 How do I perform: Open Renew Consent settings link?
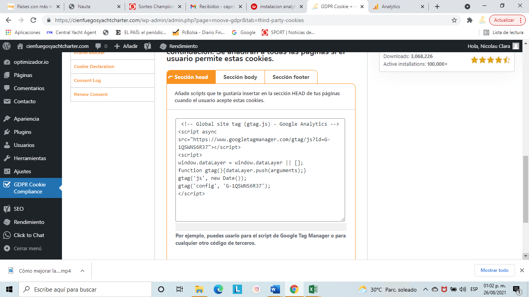click(x=91, y=94)
